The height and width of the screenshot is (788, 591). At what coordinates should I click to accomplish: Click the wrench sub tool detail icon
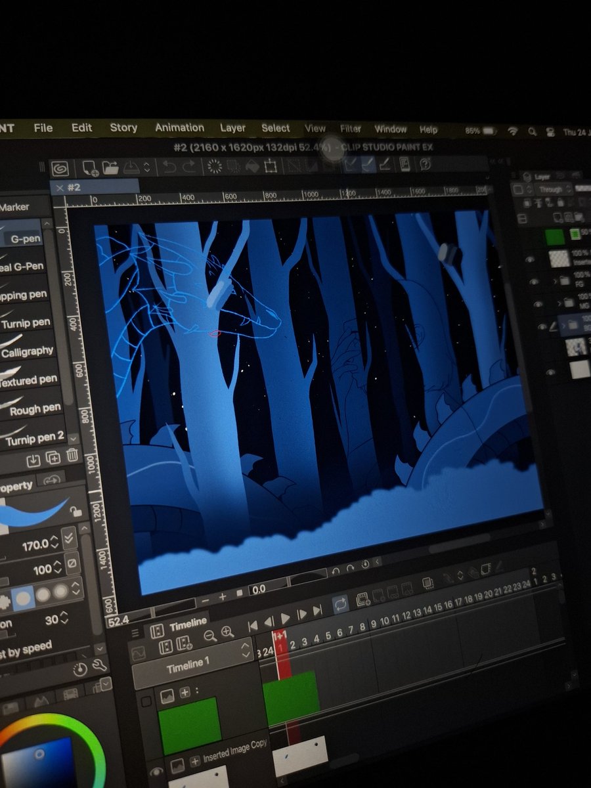(100, 666)
